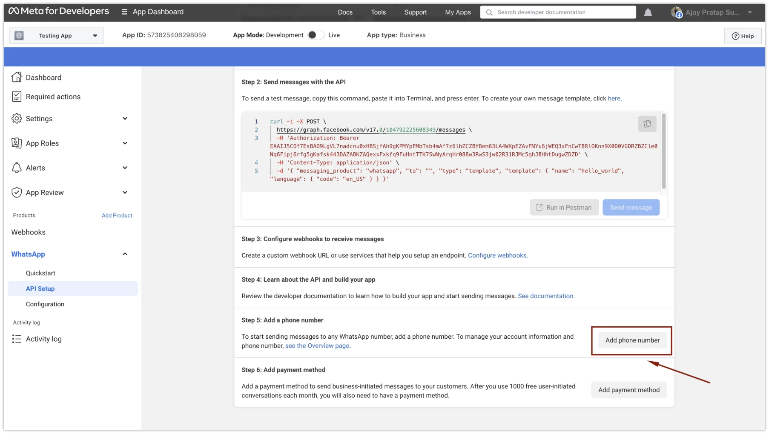
Task: Open Webhooks in the sidebar
Action: (x=29, y=232)
